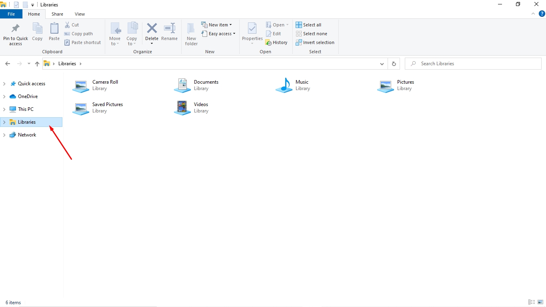
Task: Go up one level with the up arrow
Action: 37,64
